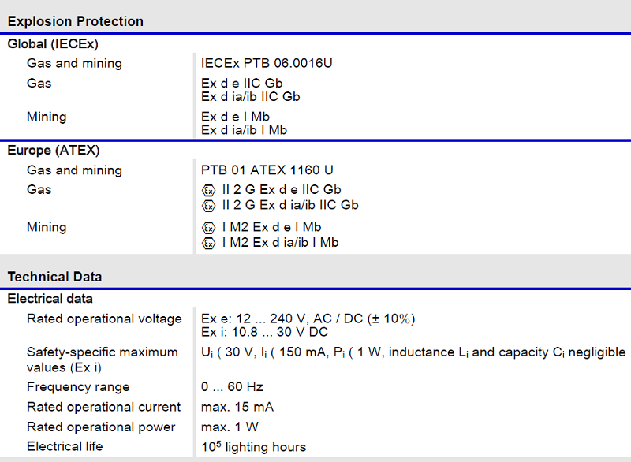The width and height of the screenshot is (631, 462).
Task: Click the max. 15 mA current value
Action: [x=237, y=407]
